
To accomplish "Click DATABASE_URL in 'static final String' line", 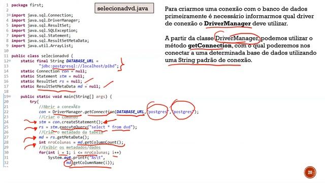I will pyautogui.click(x=80, y=61).
